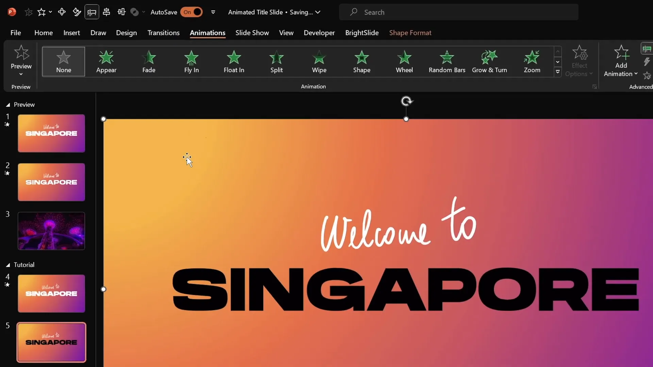Apply the Appear animation
The image size is (653, 367).
coord(106,62)
